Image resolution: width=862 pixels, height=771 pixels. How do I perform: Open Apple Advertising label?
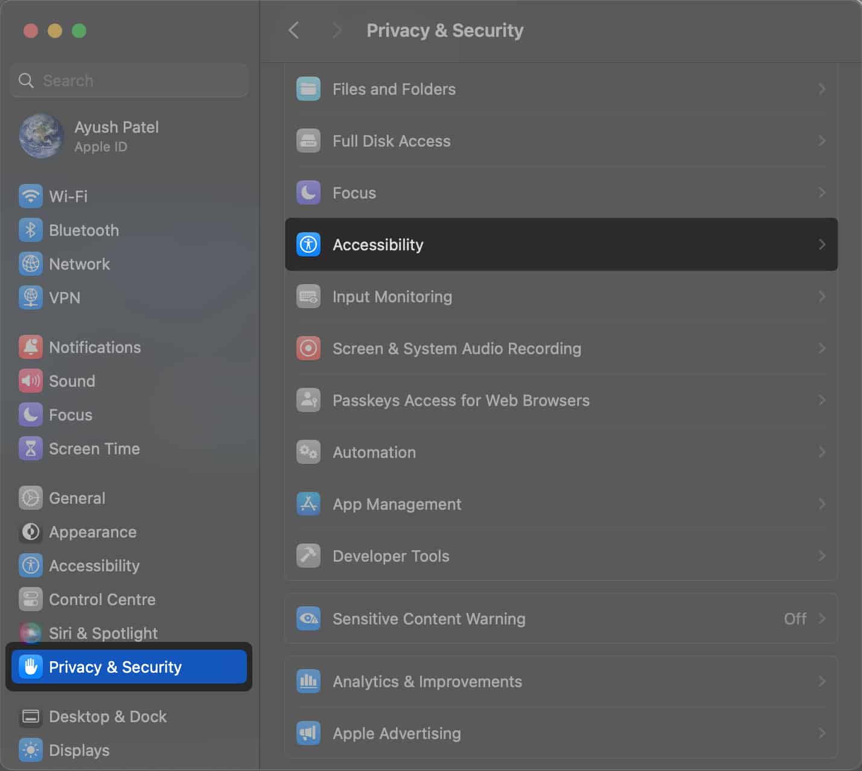[397, 733]
